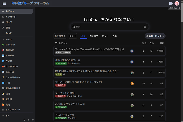
Task: Open バッジ in the sidebar
Action: click(17, 22)
